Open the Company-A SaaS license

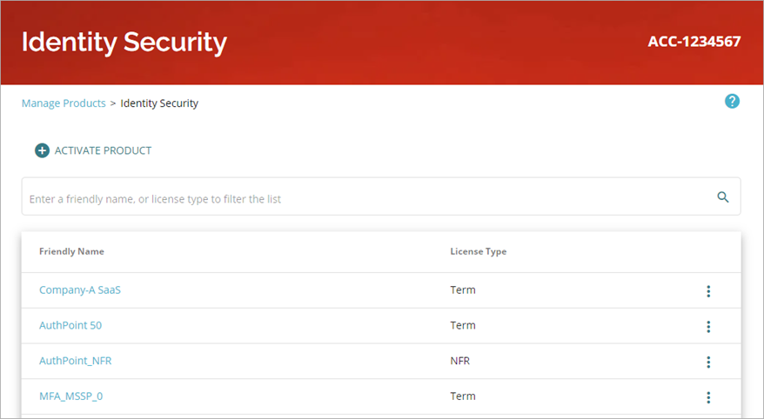[x=80, y=290]
